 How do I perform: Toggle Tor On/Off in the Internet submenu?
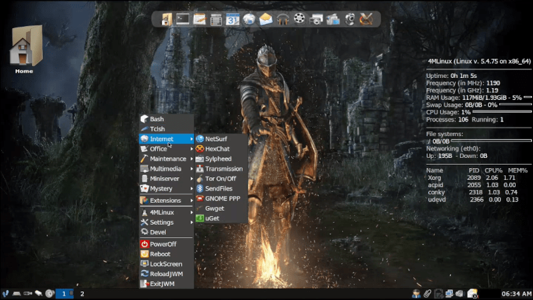pos(220,179)
